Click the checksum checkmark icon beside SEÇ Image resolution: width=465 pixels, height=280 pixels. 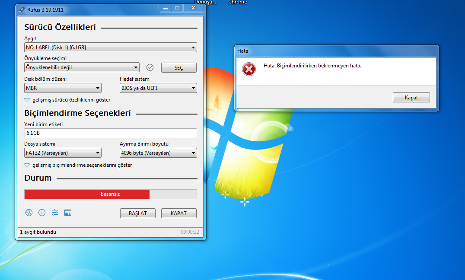coord(150,67)
